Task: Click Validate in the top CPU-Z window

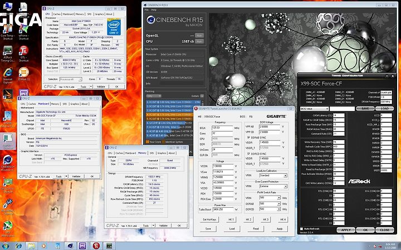Action: pos(101,87)
